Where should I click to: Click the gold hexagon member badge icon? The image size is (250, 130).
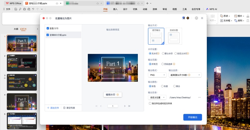pos(188,18)
